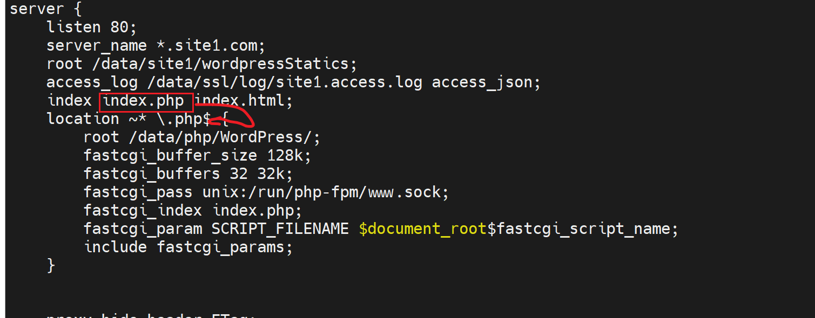Click the 'fastcgi_index' directive
This screenshot has height=318, width=815.
pyautogui.click(x=142, y=210)
